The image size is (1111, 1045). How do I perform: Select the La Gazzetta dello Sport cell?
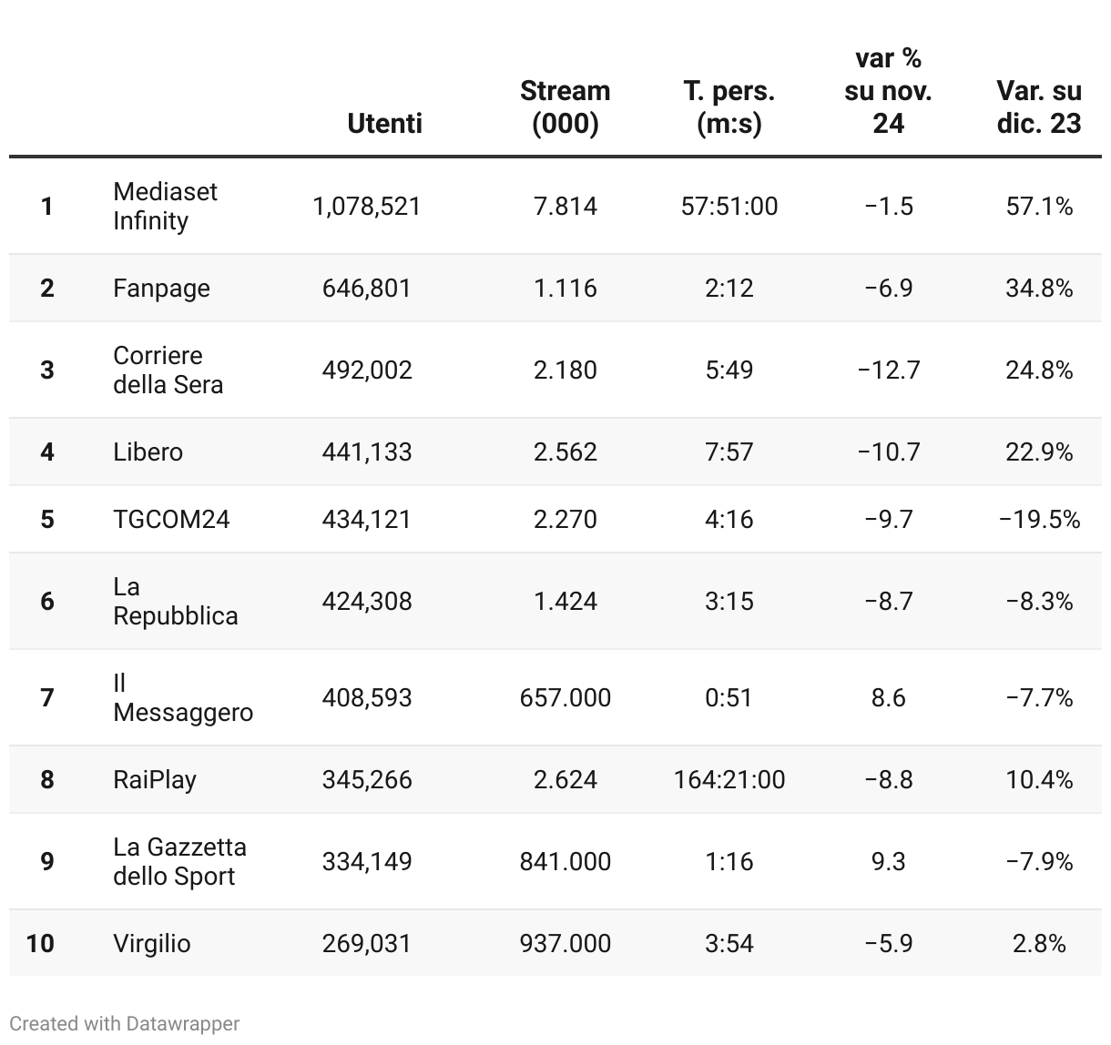pos(179,861)
